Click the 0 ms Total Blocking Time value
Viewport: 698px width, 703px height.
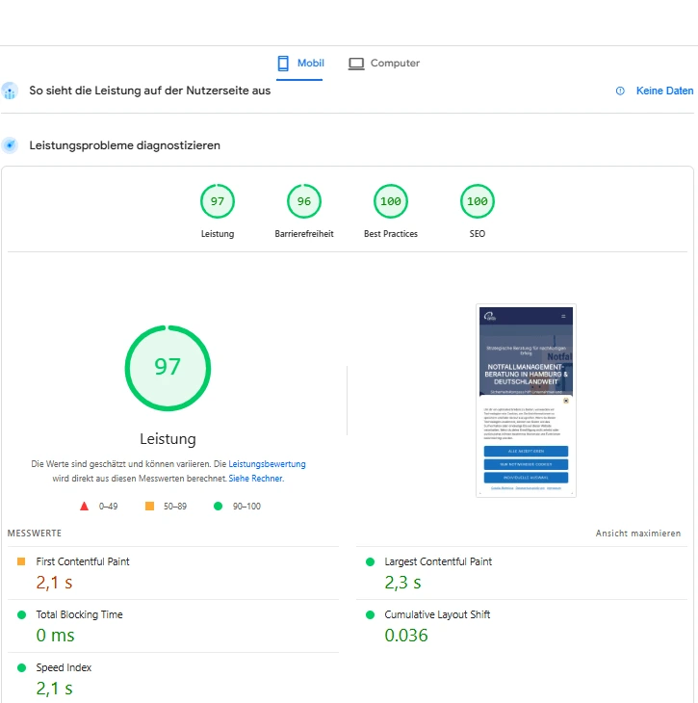click(55, 636)
